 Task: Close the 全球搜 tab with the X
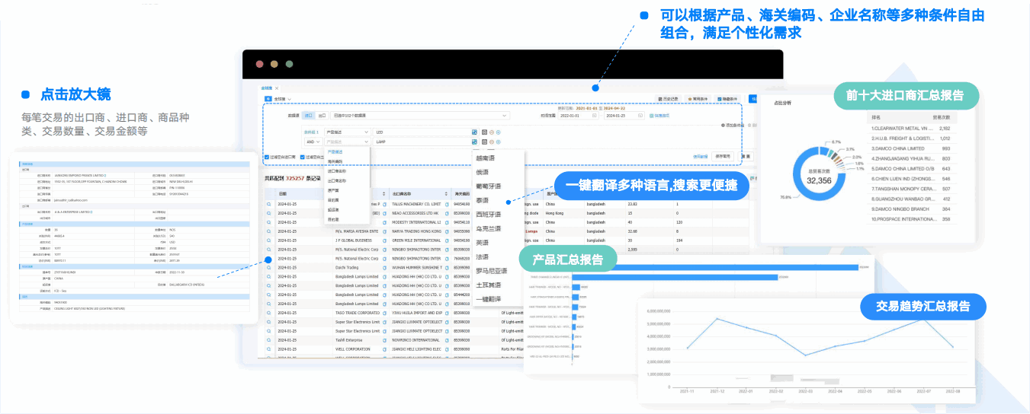pyautogui.click(x=277, y=88)
